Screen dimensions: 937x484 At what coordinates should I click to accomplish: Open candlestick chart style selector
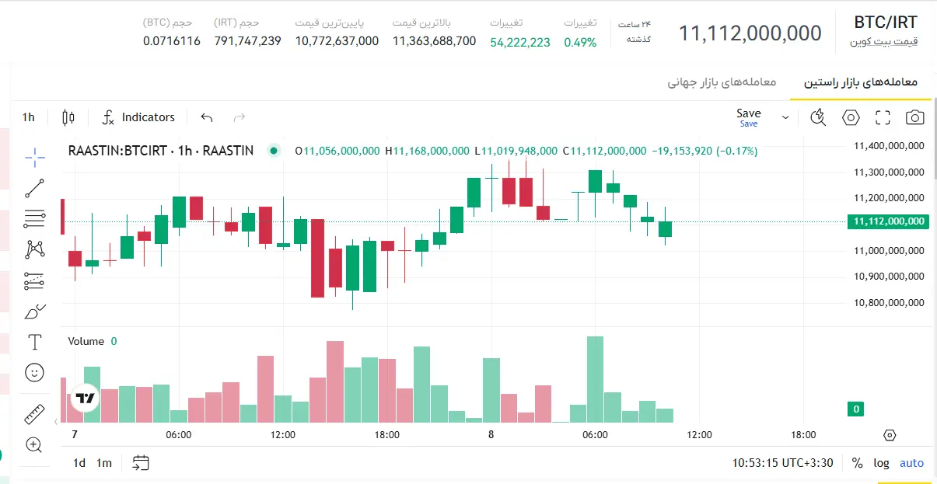pos(68,117)
